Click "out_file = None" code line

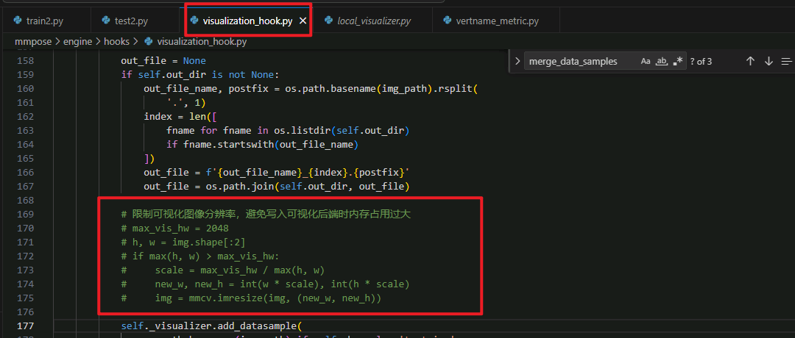coord(163,61)
